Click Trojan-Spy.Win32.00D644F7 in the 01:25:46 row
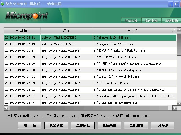The height and width of the screenshot is (135, 181). [x=61, y=103]
